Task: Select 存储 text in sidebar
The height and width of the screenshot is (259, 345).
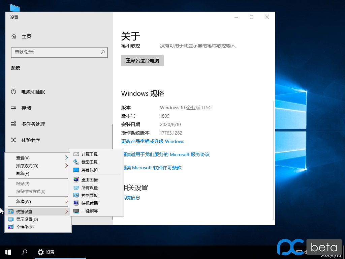Action: click(26, 108)
